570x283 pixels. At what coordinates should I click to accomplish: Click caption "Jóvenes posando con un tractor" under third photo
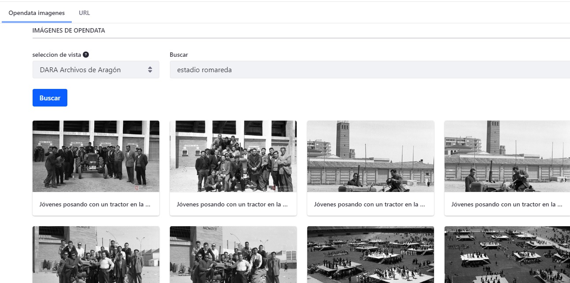pyautogui.click(x=371, y=204)
